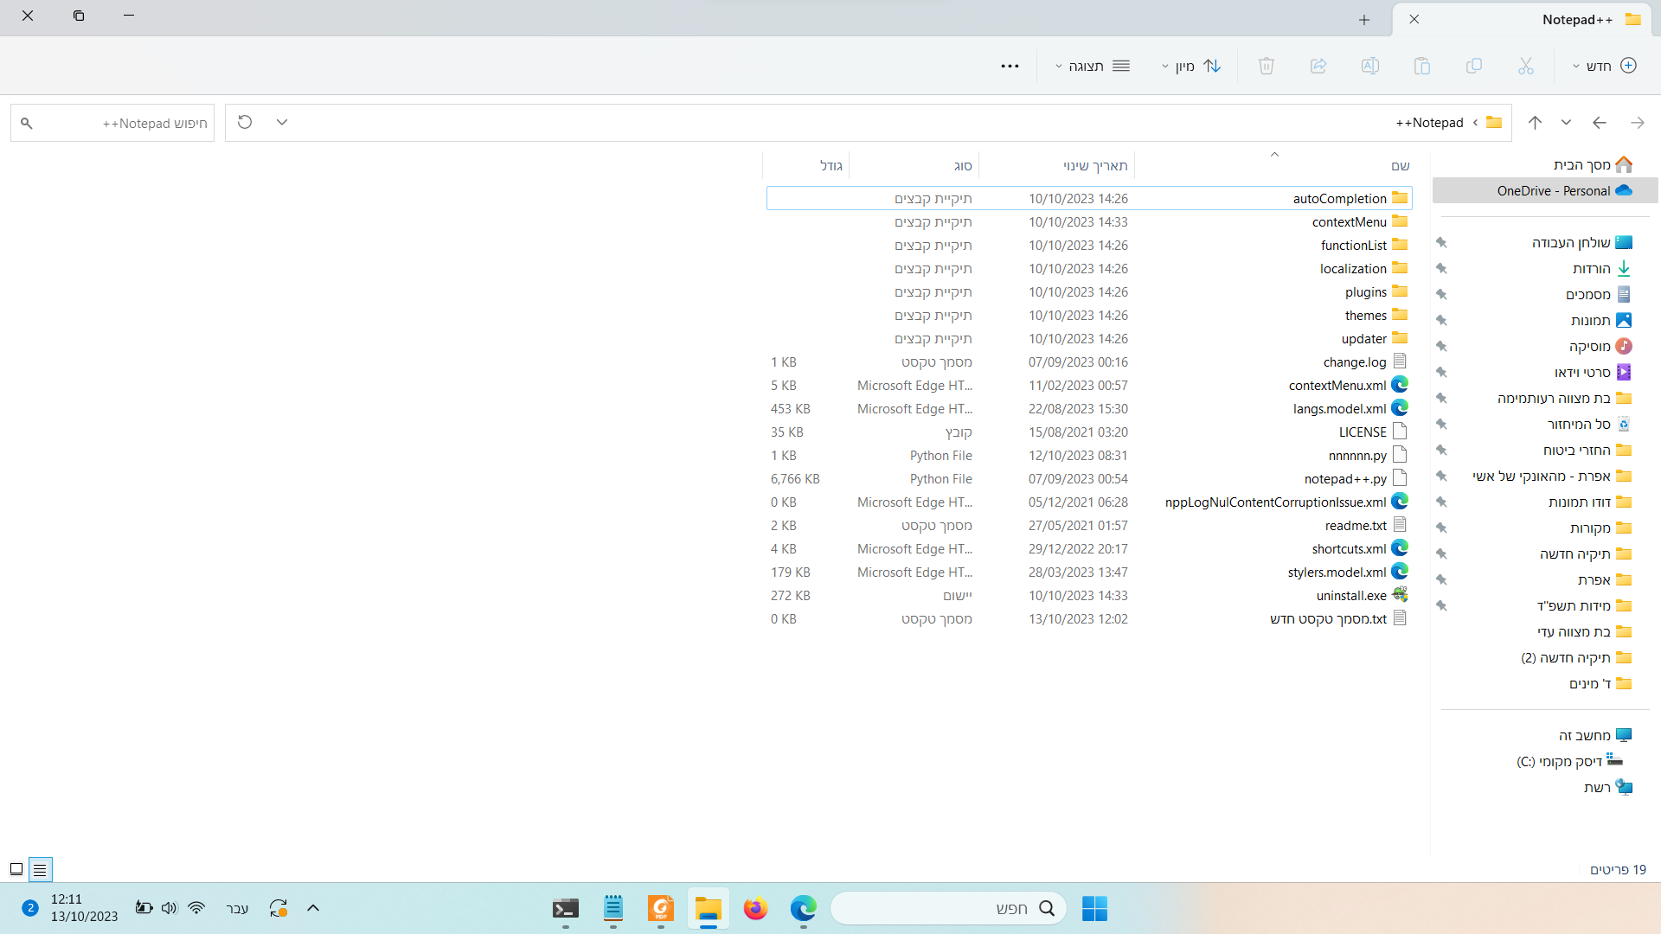Select the readme.txt file
Screen dimensions: 1661x934
coord(1089,525)
